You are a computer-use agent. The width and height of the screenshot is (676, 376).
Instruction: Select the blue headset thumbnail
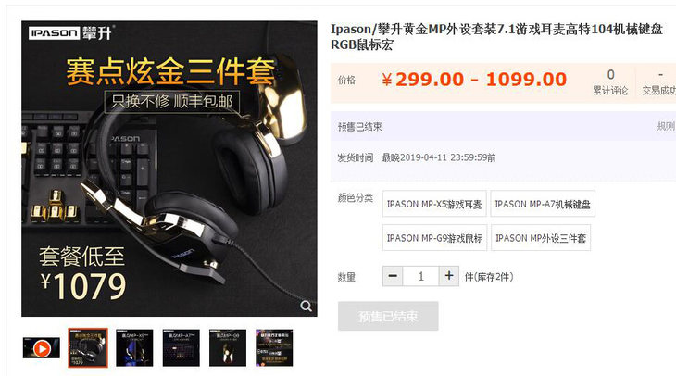134,348
